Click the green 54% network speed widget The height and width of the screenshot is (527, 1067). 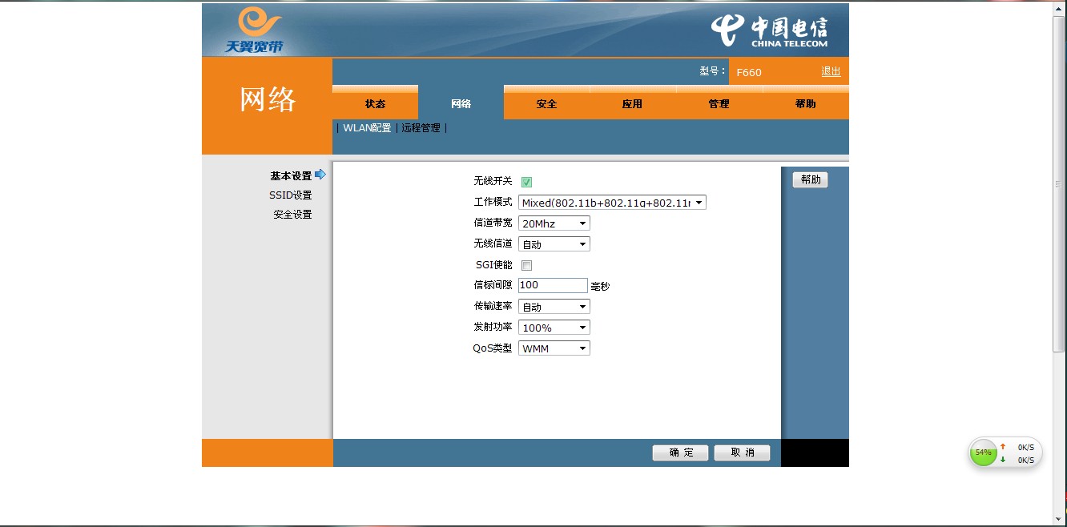click(x=1005, y=453)
